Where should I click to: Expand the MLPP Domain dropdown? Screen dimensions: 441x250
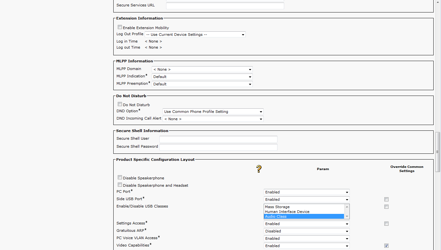202,69
